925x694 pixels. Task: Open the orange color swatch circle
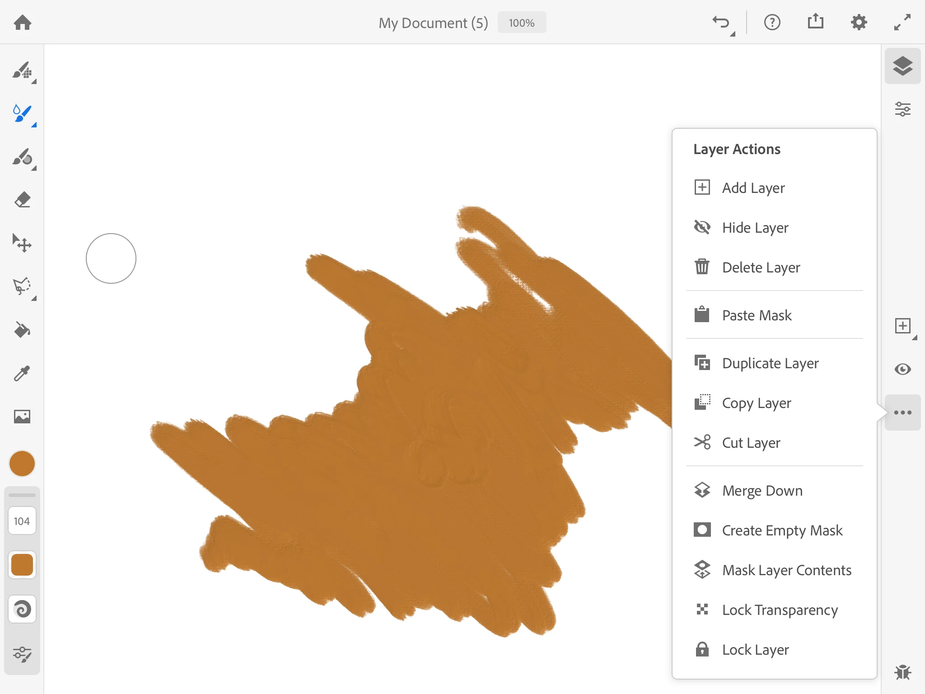pos(22,464)
